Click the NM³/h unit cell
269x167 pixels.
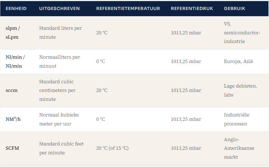(x=13, y=119)
